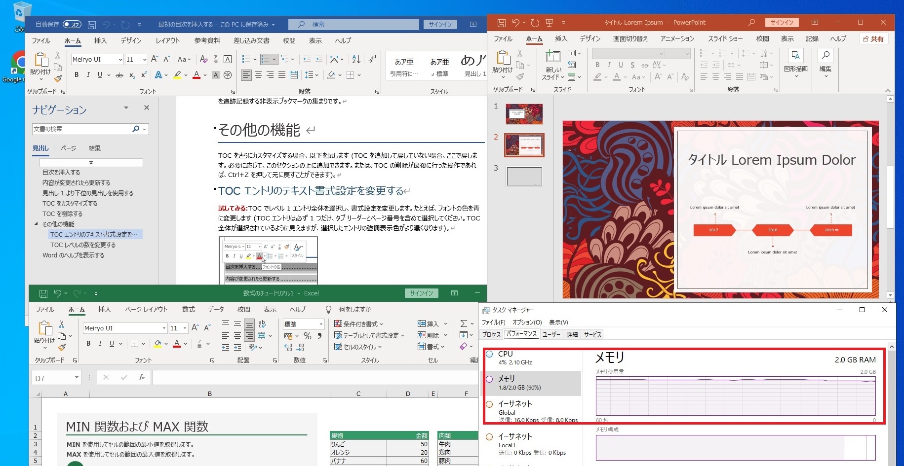Open the Excel number format 標準 dropdown
The height and width of the screenshot is (466, 904).
point(321,324)
